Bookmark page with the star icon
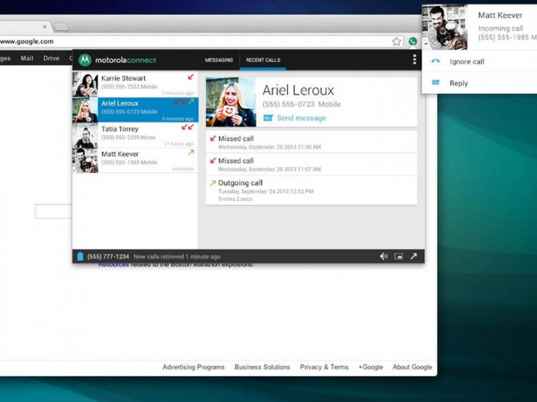The image size is (537, 402). pyautogui.click(x=396, y=42)
